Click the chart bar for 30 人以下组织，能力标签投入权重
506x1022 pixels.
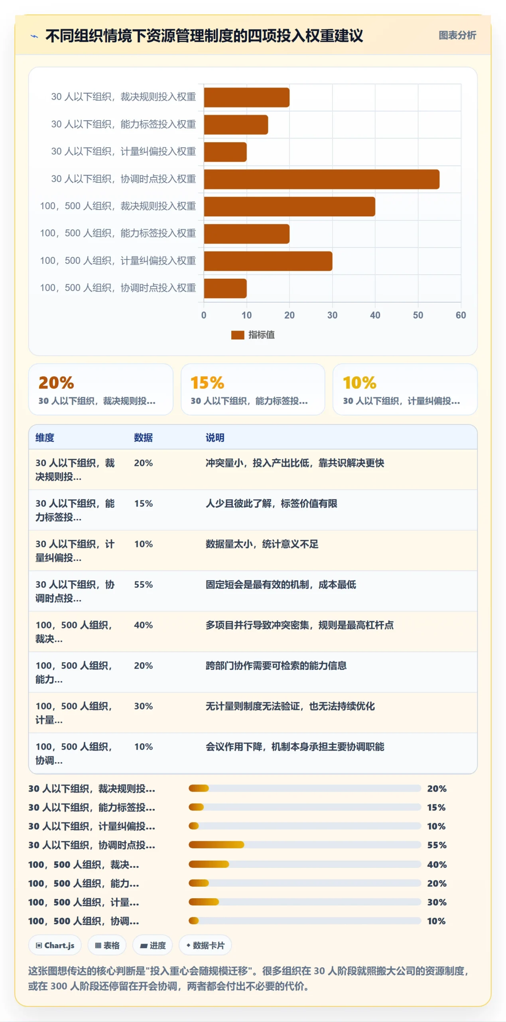(236, 125)
